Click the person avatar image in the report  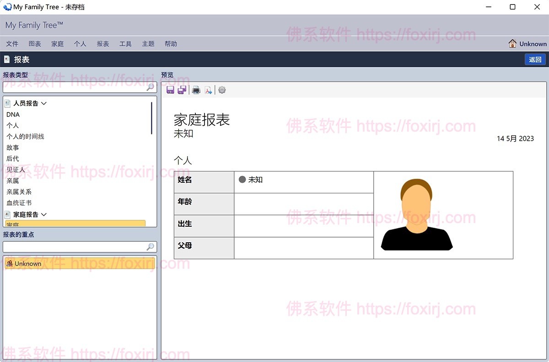(417, 215)
